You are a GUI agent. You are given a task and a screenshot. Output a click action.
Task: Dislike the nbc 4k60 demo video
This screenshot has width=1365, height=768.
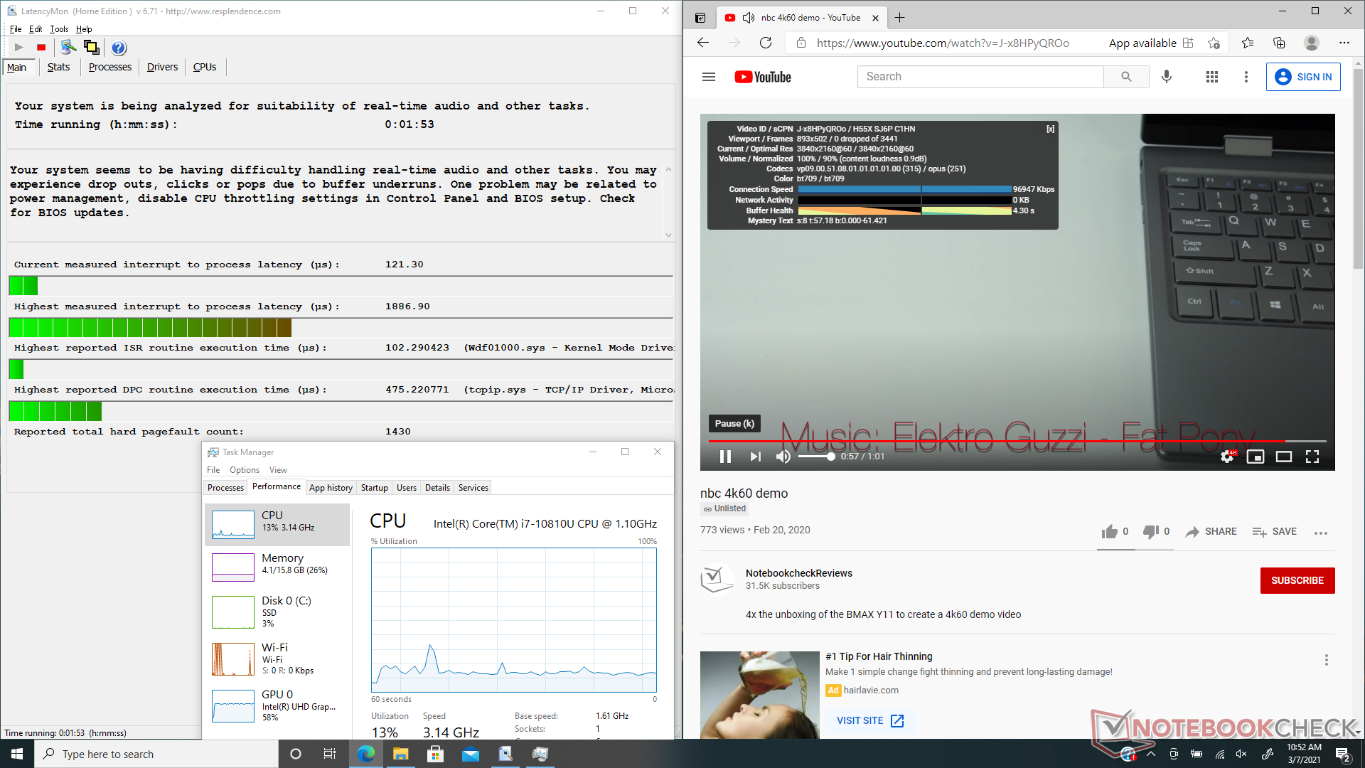[x=1156, y=532]
